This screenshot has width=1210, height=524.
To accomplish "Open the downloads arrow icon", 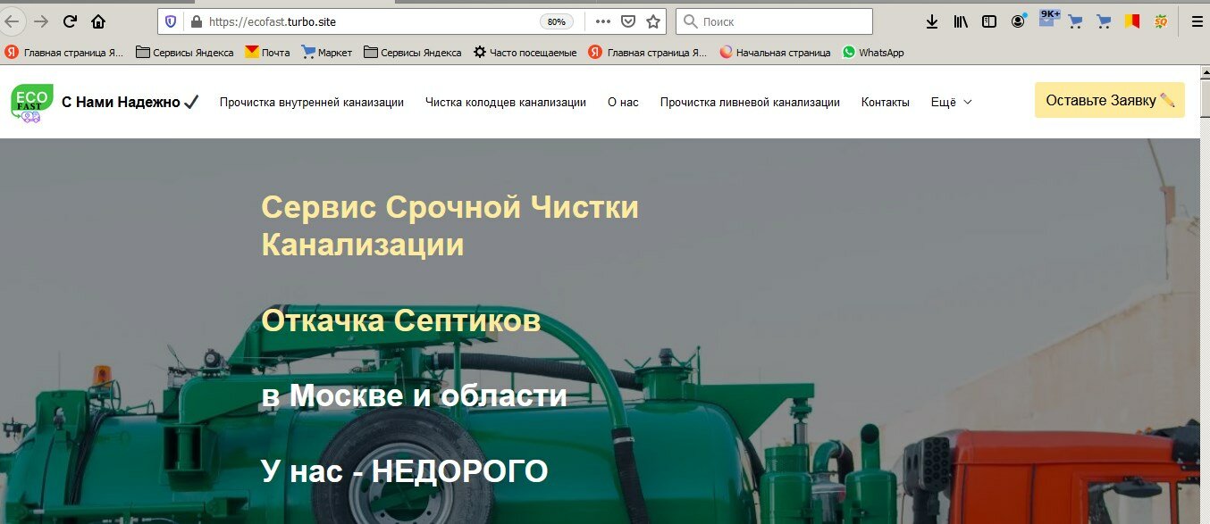I will tap(932, 21).
